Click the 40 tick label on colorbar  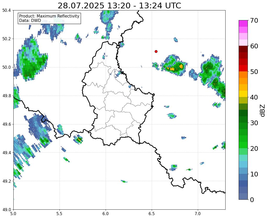(254, 97)
